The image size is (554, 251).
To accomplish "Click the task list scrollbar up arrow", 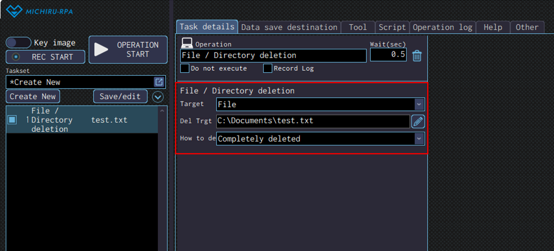I will (x=162, y=111).
